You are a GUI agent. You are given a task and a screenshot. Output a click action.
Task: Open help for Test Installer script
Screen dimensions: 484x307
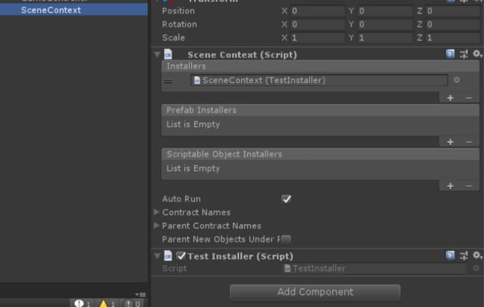[x=450, y=256]
